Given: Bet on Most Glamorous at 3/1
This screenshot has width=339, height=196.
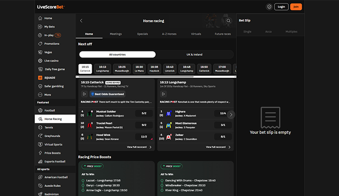Looking at the screenshot, I should (x=223, y=125).
